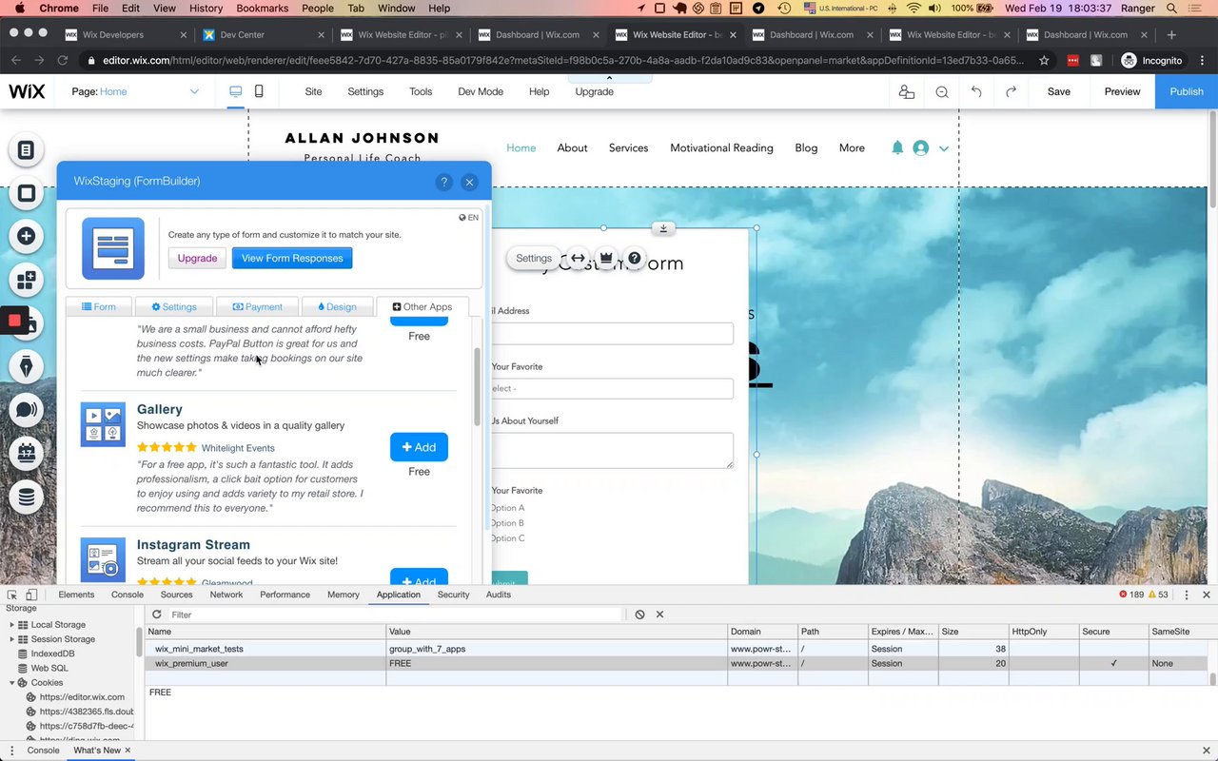This screenshot has height=761, width=1218.
Task: Redo the last editor action
Action: coord(1011,92)
